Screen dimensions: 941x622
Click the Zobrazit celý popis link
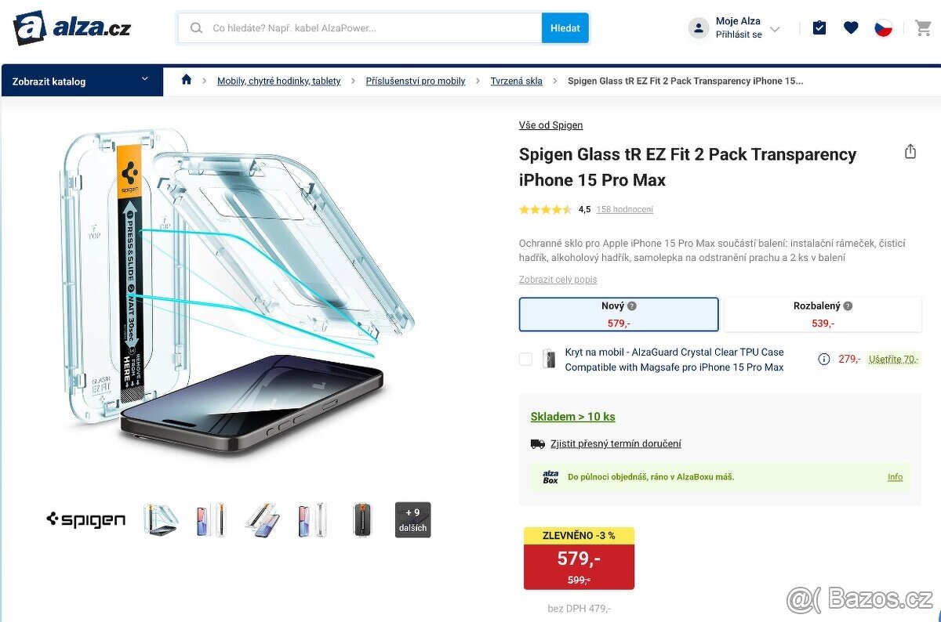[x=558, y=280]
